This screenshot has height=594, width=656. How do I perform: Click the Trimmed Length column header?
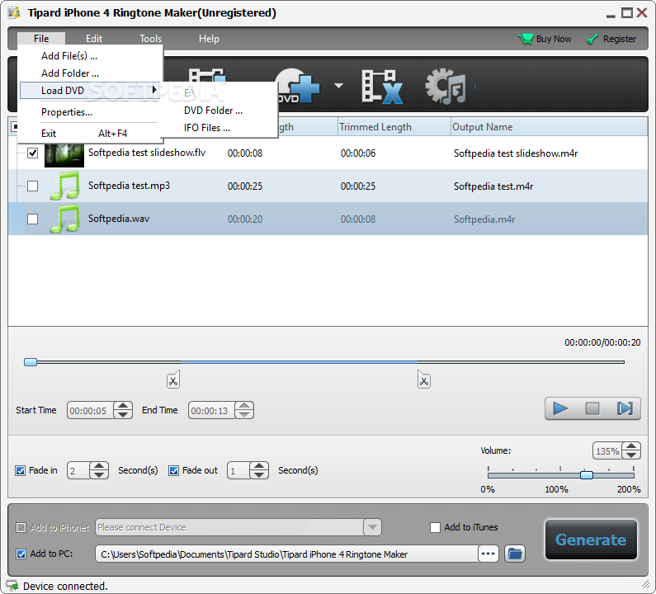394,127
